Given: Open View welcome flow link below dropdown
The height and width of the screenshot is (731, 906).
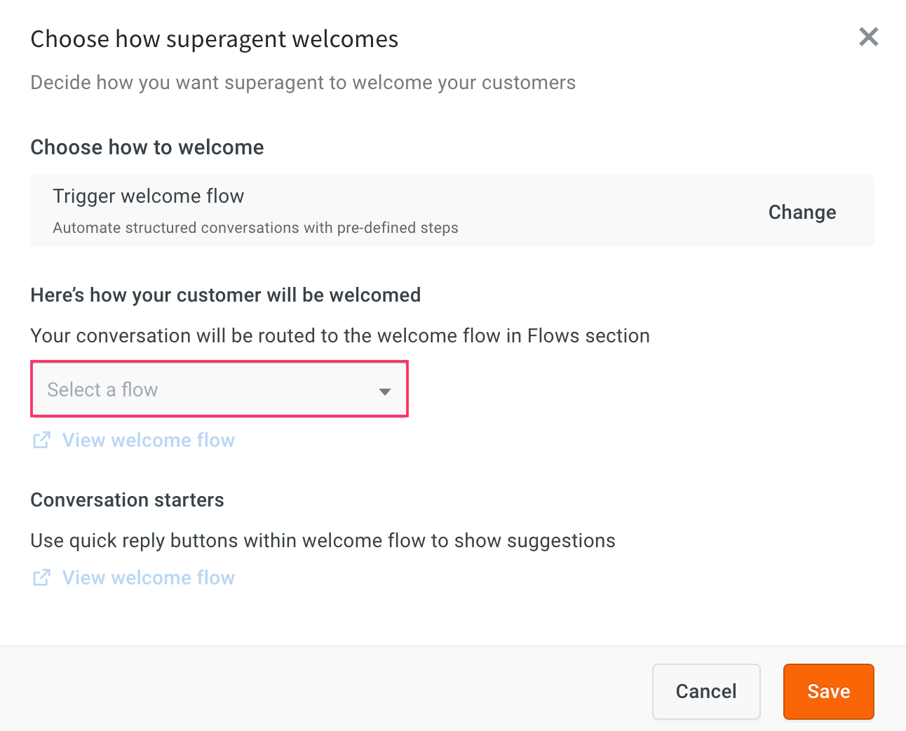Looking at the screenshot, I should pyautogui.click(x=148, y=440).
